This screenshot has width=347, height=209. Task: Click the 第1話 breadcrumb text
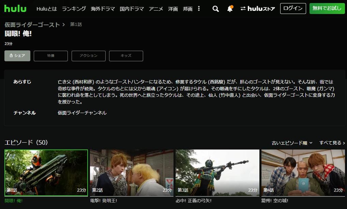(x=76, y=25)
